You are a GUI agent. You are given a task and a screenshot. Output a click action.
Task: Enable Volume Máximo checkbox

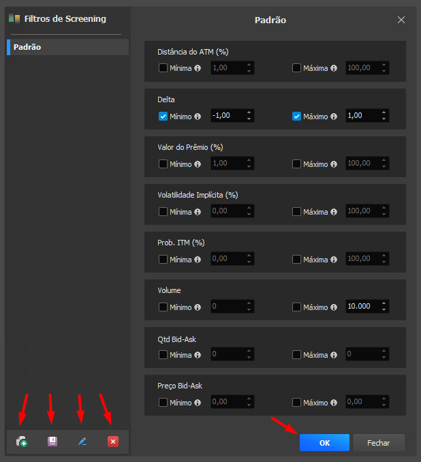tap(296, 307)
